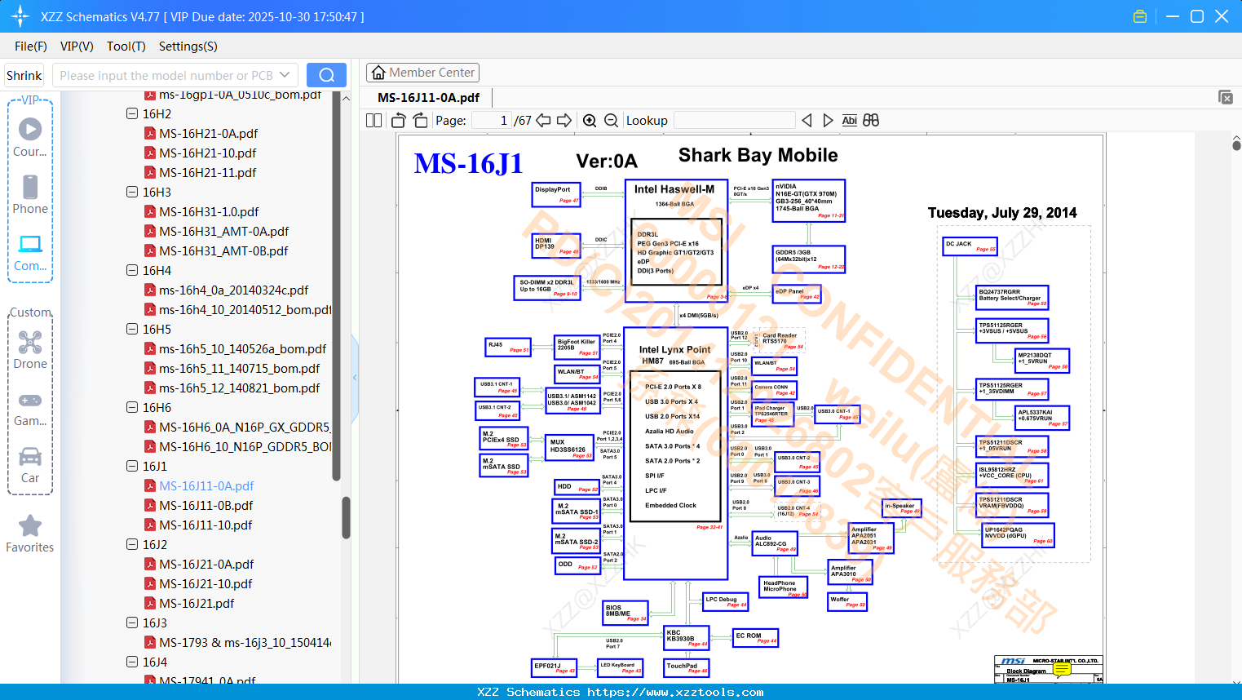Image resolution: width=1242 pixels, height=700 pixels.
Task: Zoom out of the schematic
Action: pos(611,121)
